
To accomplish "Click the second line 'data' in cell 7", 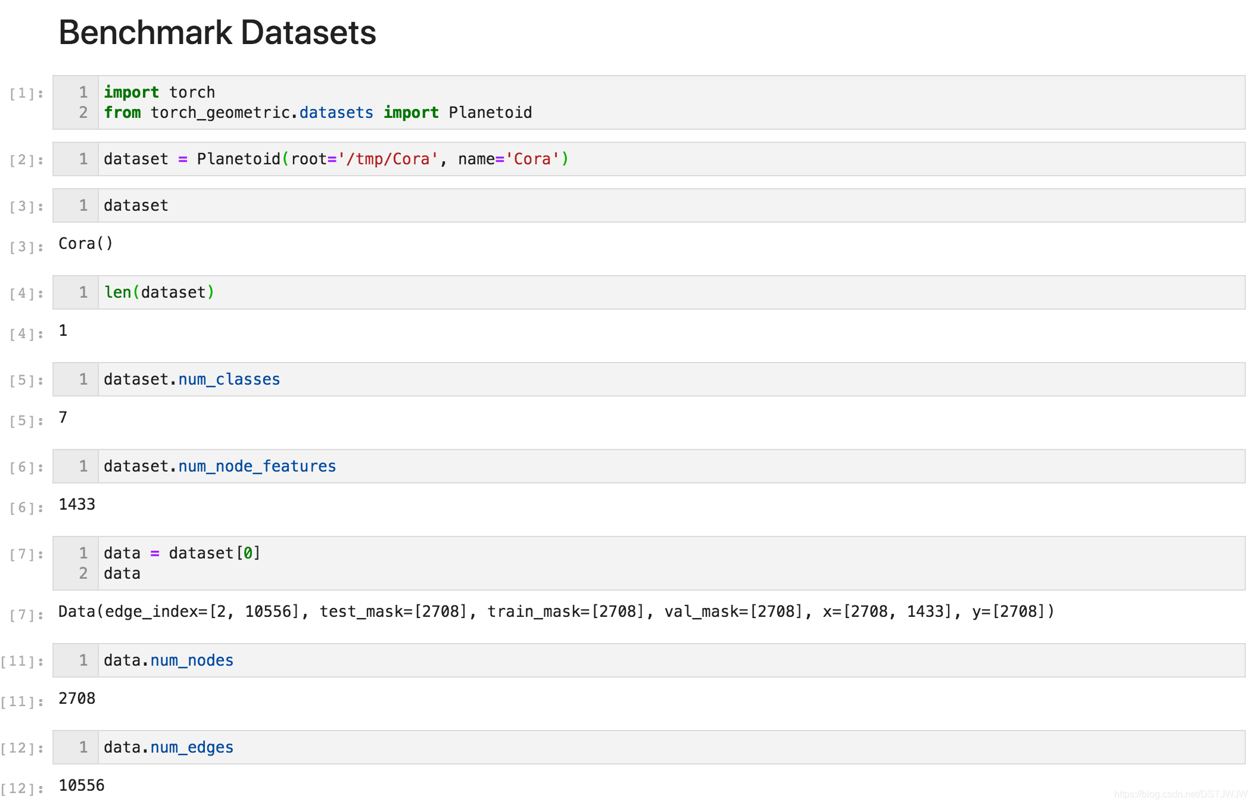I will (122, 573).
